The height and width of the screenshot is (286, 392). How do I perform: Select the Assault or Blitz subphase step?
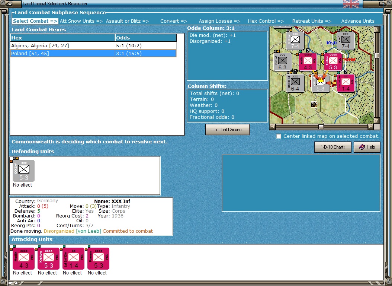(127, 21)
